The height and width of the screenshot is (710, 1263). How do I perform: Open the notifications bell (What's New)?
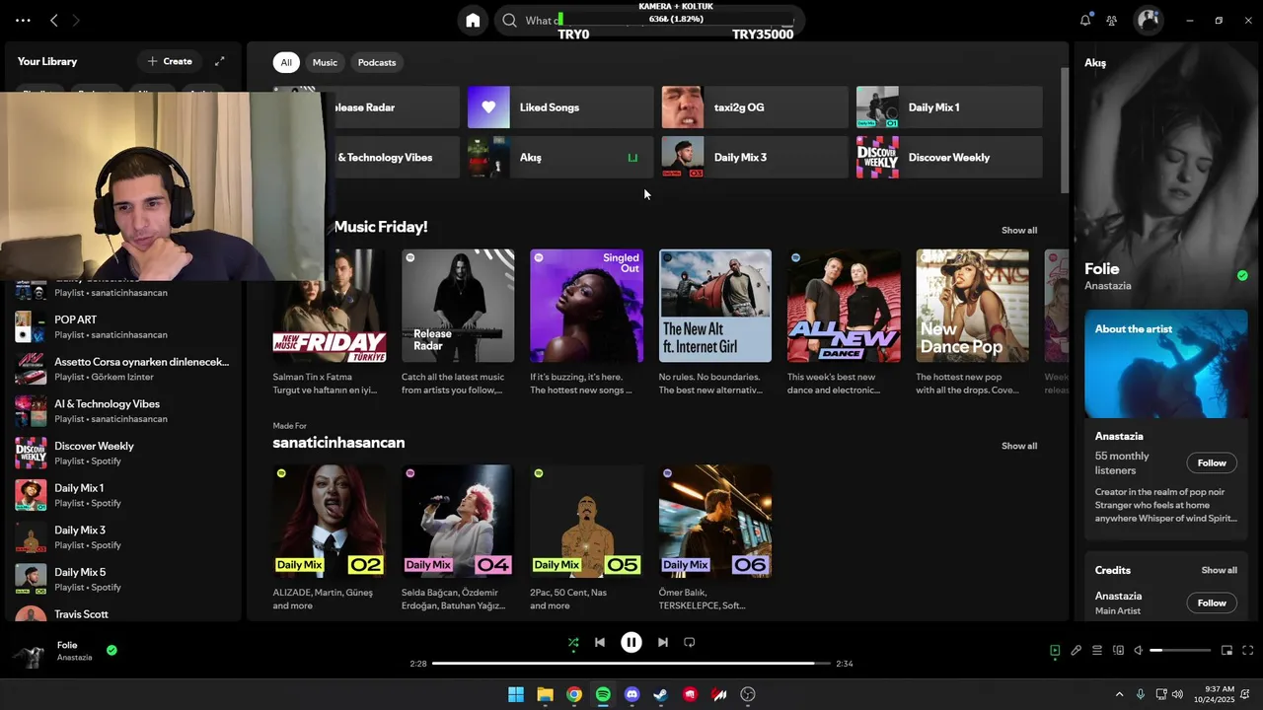[1085, 20]
